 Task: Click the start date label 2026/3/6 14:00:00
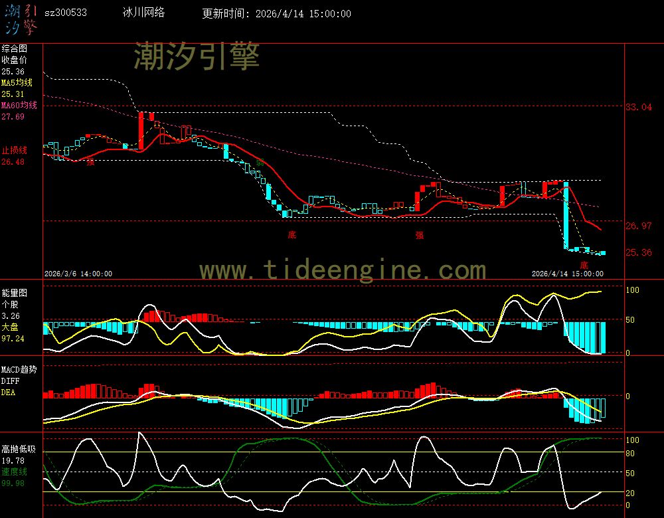pyautogui.click(x=78, y=273)
